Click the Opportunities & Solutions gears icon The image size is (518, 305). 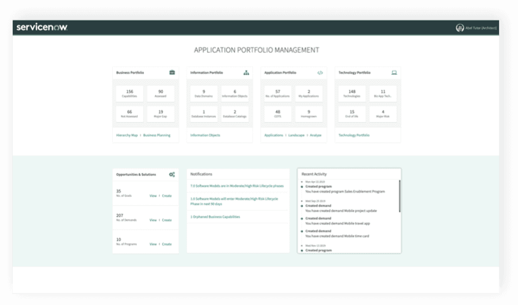tap(172, 174)
